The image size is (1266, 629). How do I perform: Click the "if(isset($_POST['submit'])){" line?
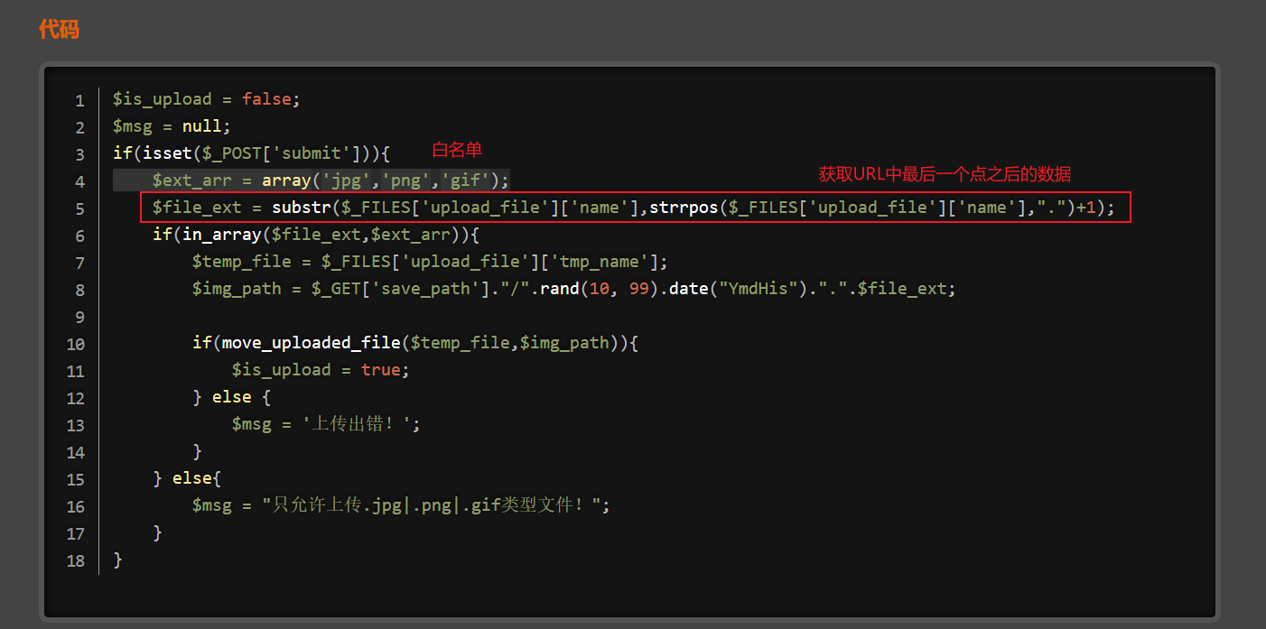[x=251, y=153]
